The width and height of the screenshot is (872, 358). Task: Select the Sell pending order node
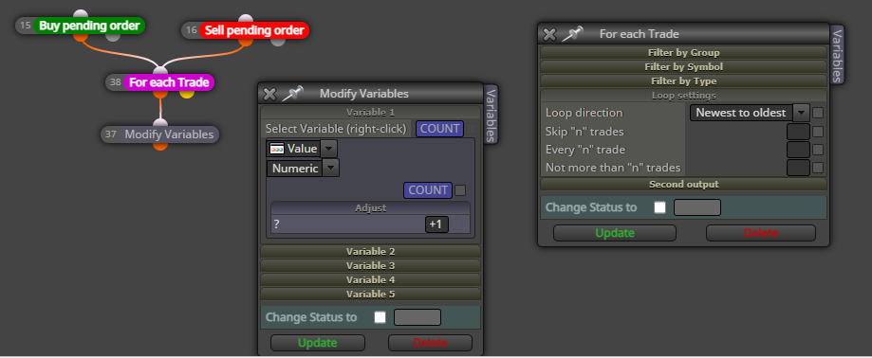pyautogui.click(x=254, y=30)
